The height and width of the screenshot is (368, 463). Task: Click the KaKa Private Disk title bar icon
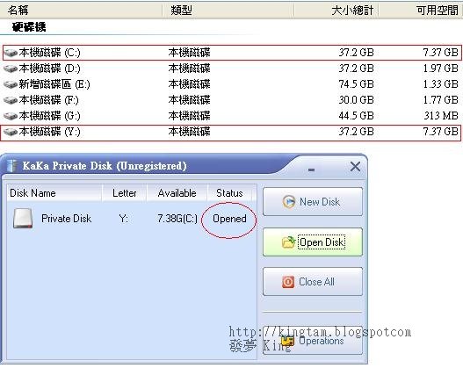[11, 165]
